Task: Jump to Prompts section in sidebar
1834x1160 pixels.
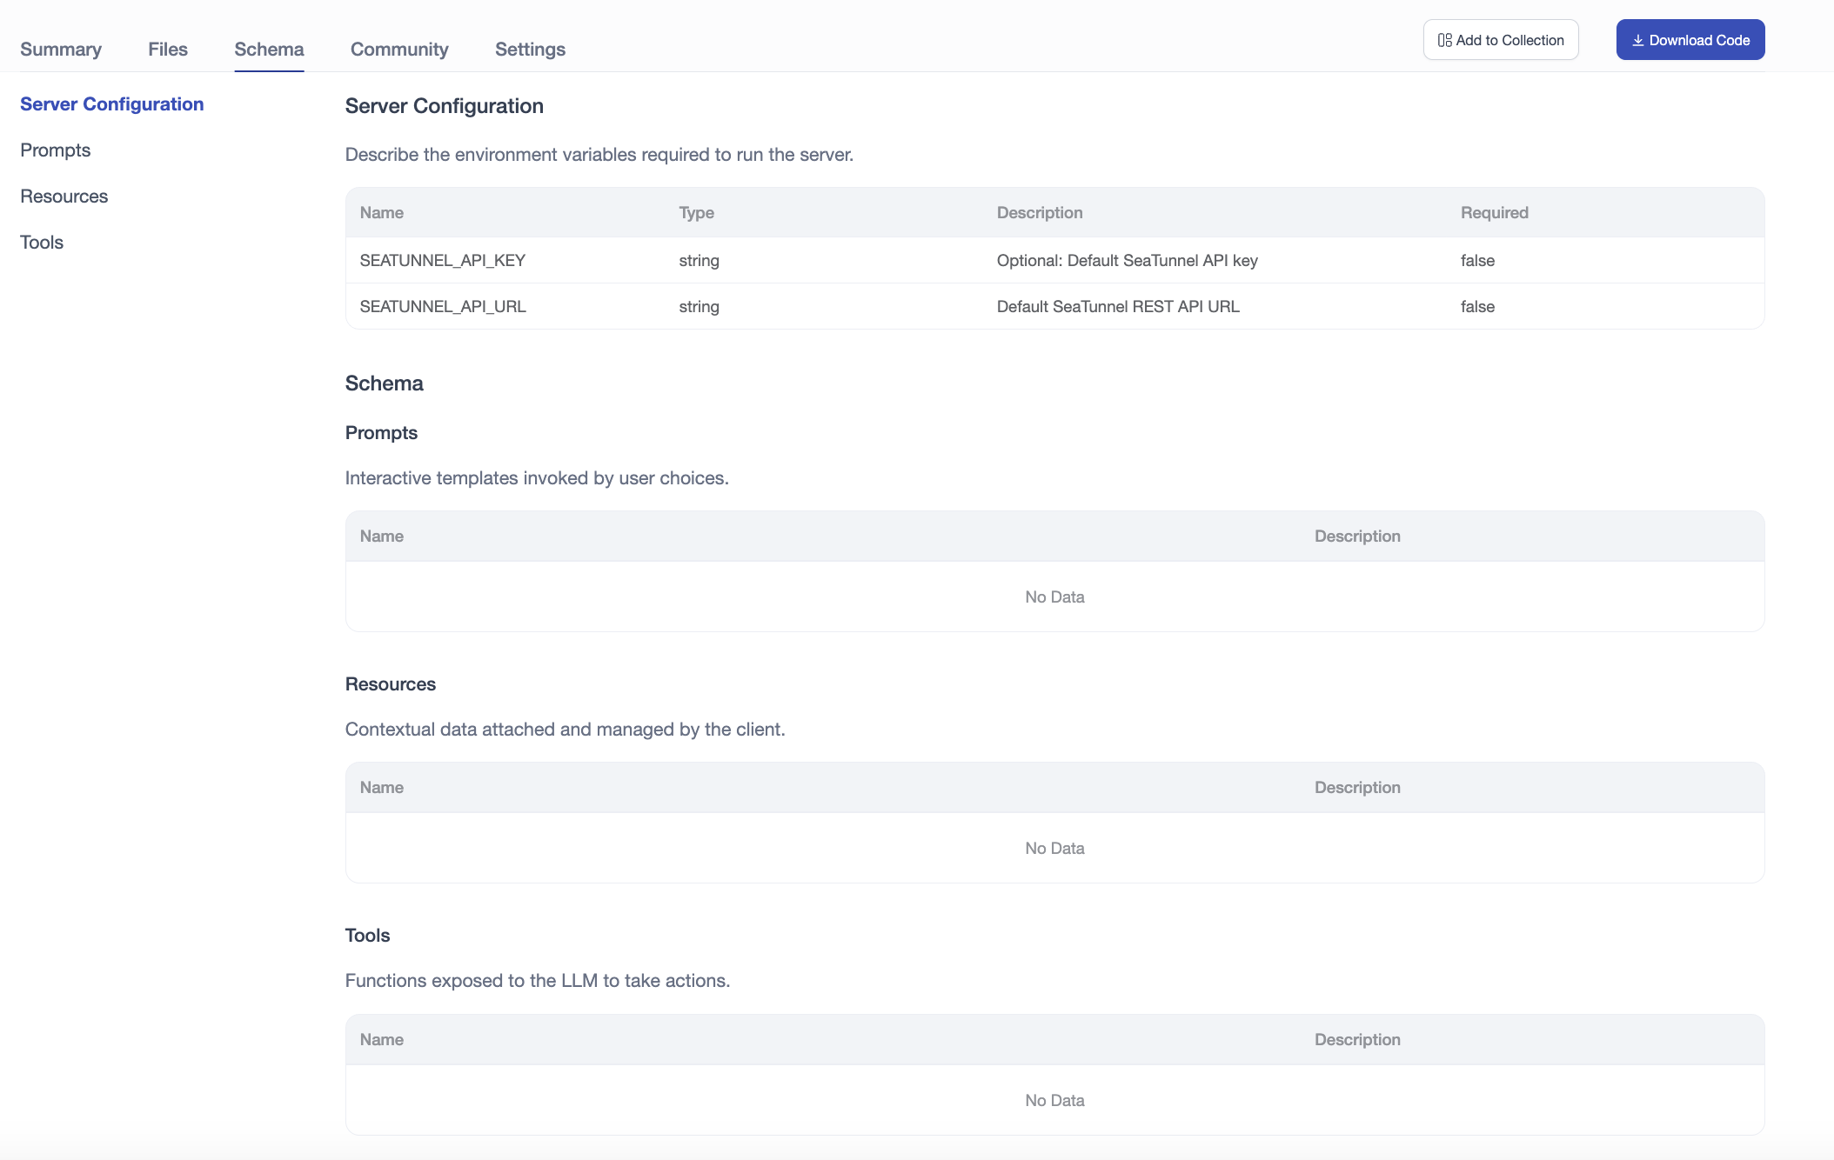Action: 56,150
